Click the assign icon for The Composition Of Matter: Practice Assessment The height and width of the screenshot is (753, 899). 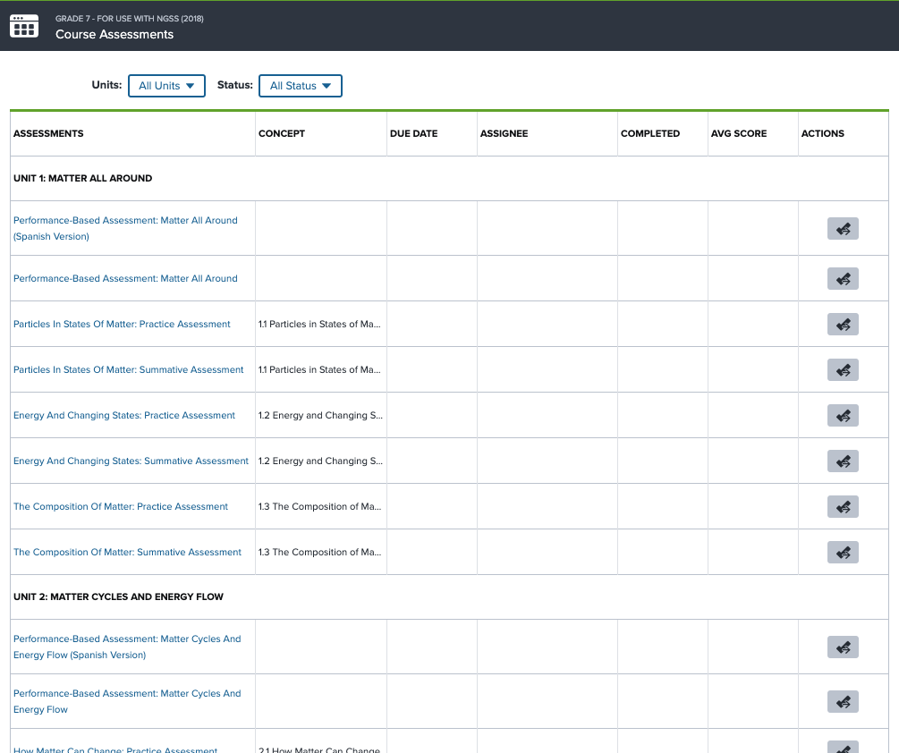tap(843, 506)
